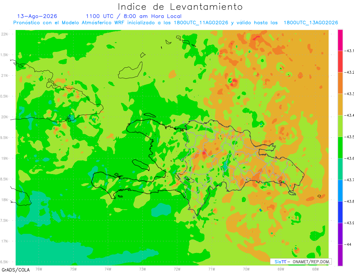354x273 pixels.
Task: Click the "-43.8" legend value
Action: click(349, 201)
